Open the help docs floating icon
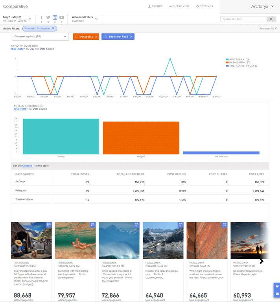 (277, 286)
